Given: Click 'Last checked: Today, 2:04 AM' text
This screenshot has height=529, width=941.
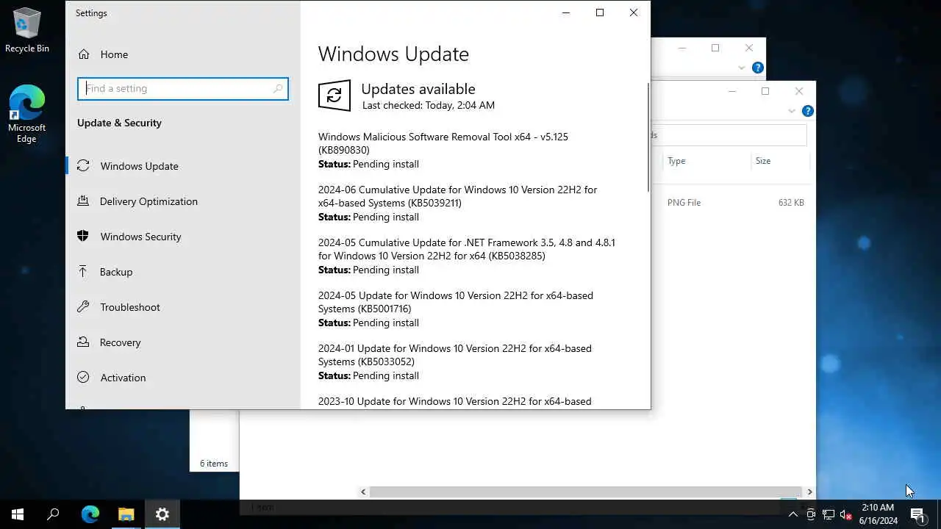Looking at the screenshot, I should pyautogui.click(x=429, y=105).
